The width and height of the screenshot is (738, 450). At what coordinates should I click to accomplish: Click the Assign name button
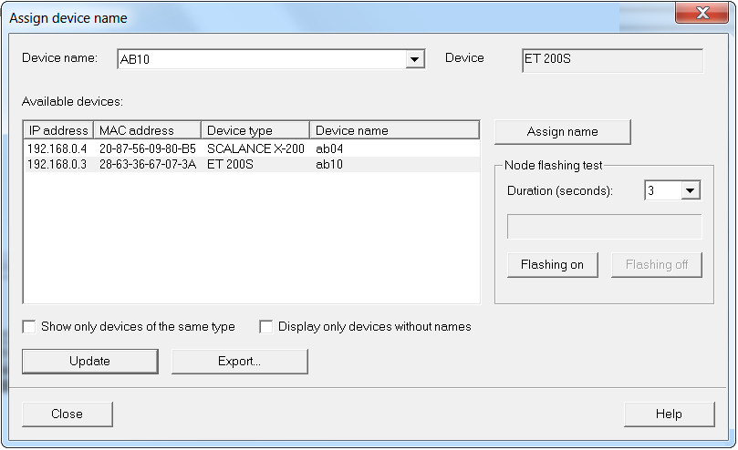563,132
